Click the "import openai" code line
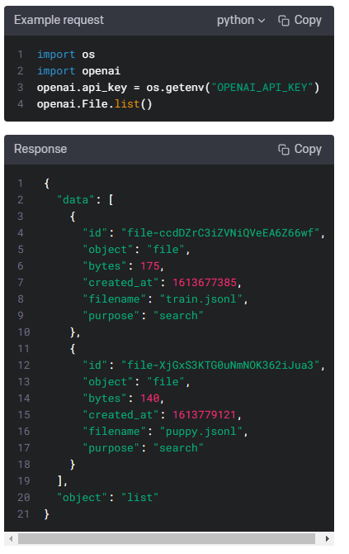 [78, 71]
